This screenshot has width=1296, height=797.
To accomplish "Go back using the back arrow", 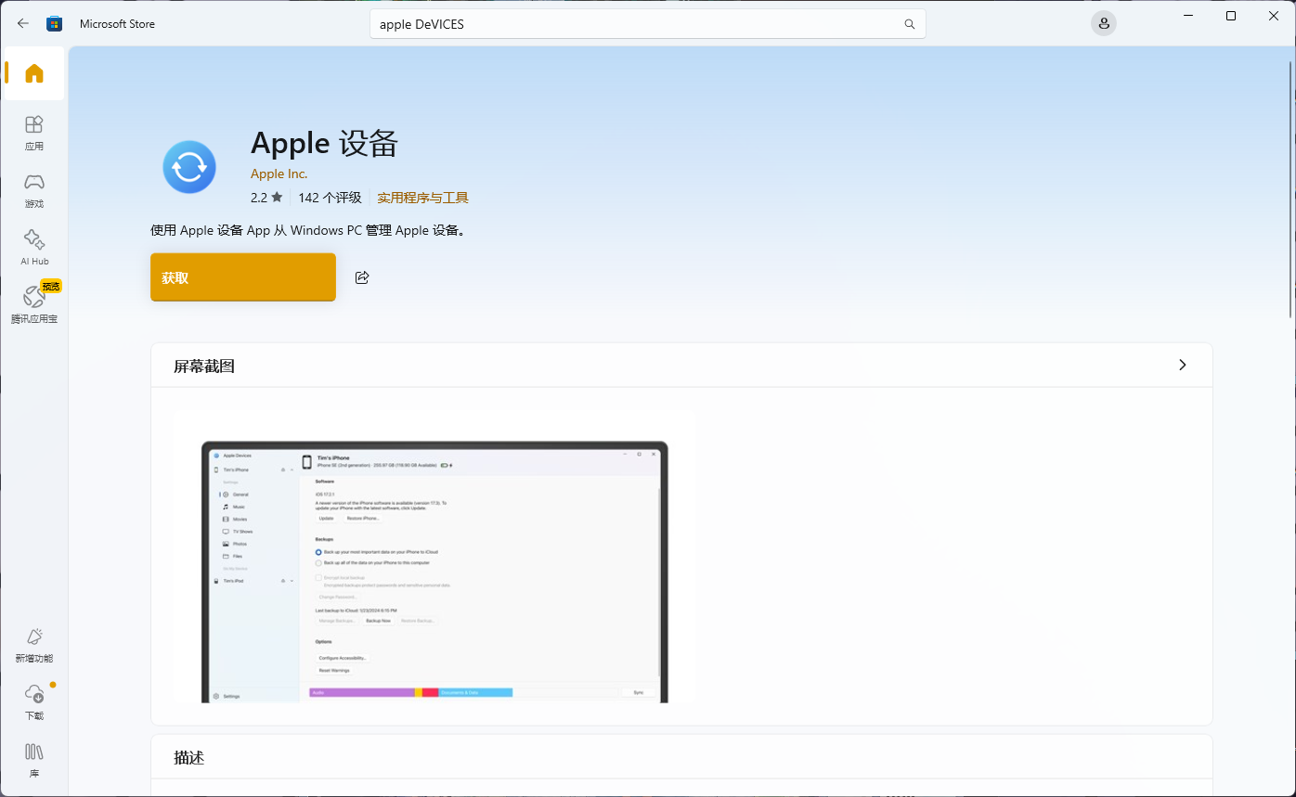I will [22, 23].
